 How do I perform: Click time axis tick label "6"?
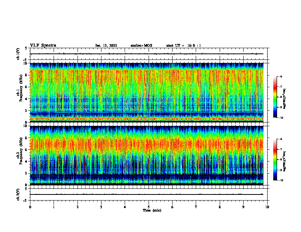(173, 207)
